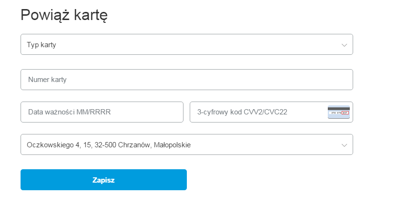Click the Typ karty label text
410x205 pixels.
click(41, 45)
